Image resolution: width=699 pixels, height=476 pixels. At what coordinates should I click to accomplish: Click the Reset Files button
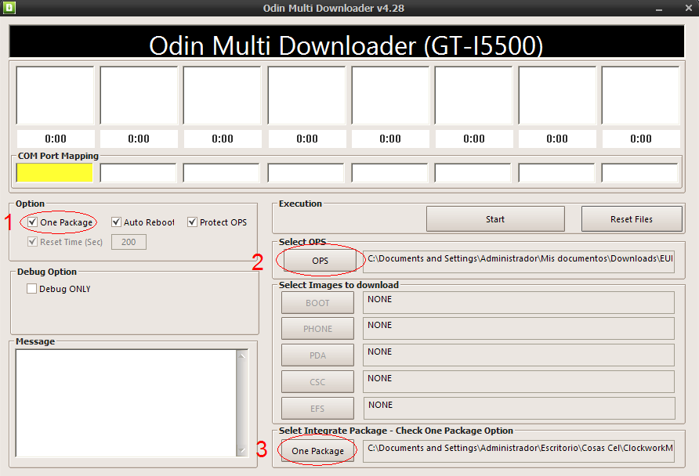click(x=632, y=218)
